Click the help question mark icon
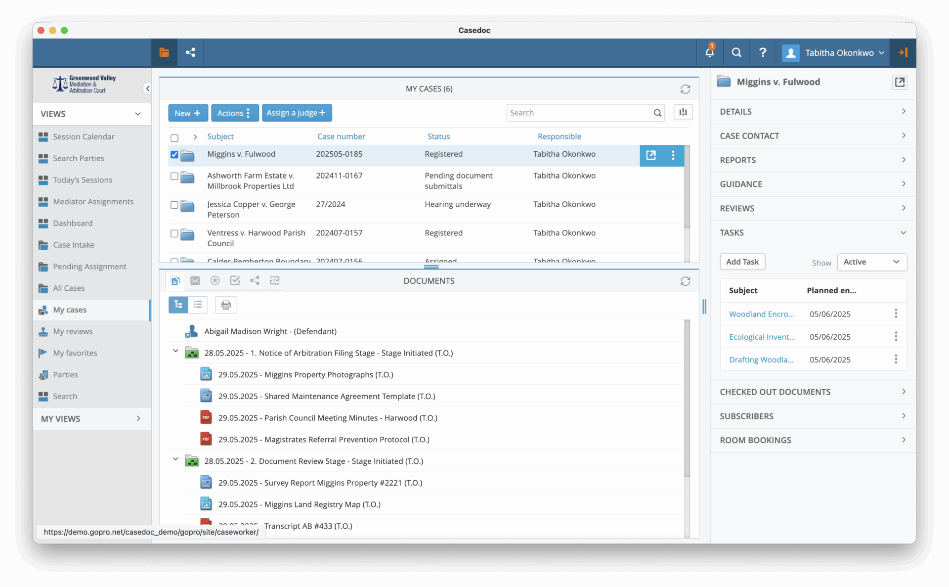The width and height of the screenshot is (949, 587). click(763, 52)
